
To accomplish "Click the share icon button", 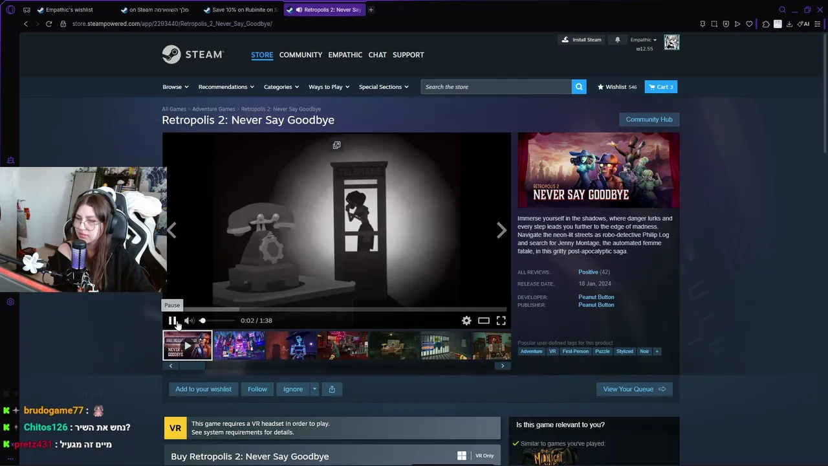I will (332, 389).
